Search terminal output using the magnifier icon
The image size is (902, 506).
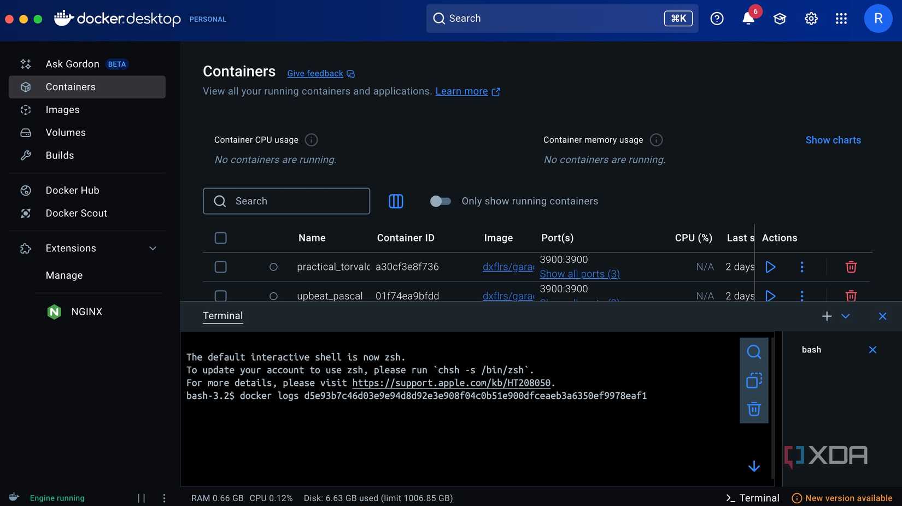tap(754, 351)
